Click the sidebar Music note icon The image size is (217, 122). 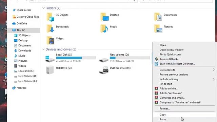pos(16,56)
